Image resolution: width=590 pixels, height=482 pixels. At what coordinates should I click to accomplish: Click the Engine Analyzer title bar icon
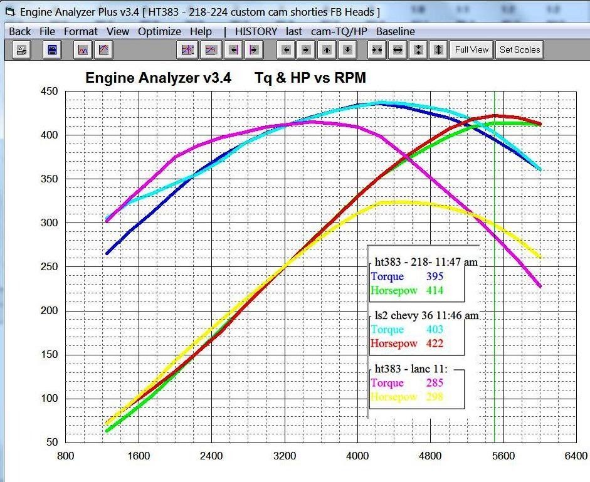click(x=11, y=12)
